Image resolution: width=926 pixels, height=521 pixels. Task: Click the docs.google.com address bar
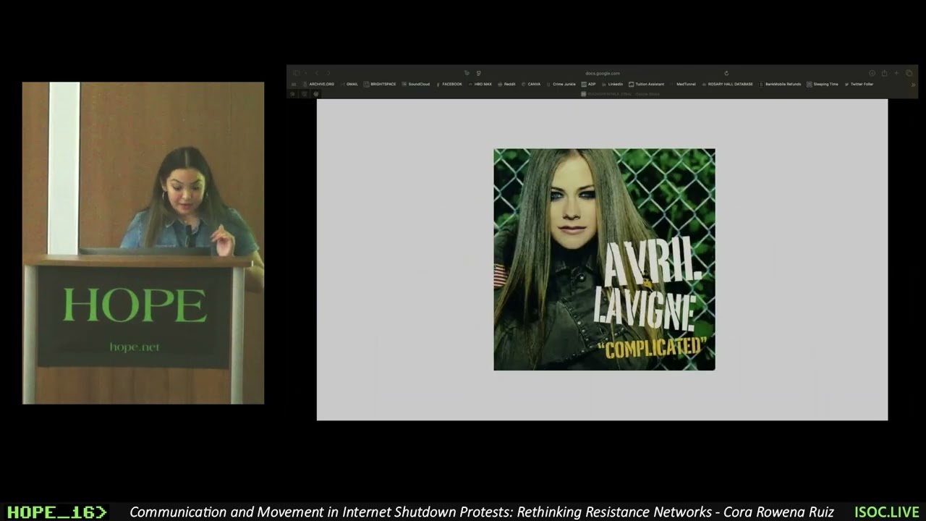click(603, 73)
